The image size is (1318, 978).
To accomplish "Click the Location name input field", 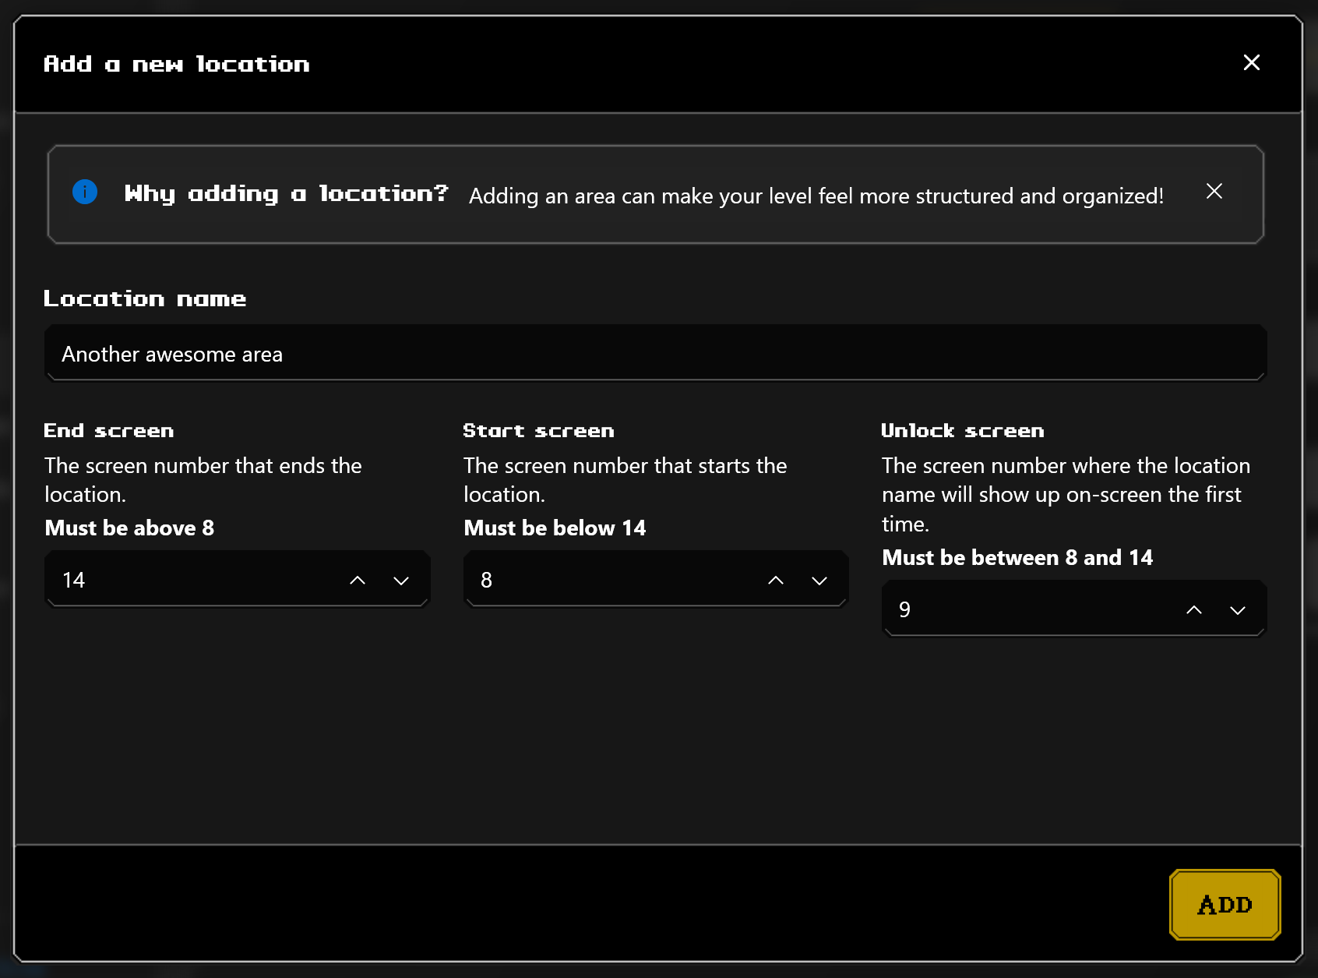I will [656, 354].
